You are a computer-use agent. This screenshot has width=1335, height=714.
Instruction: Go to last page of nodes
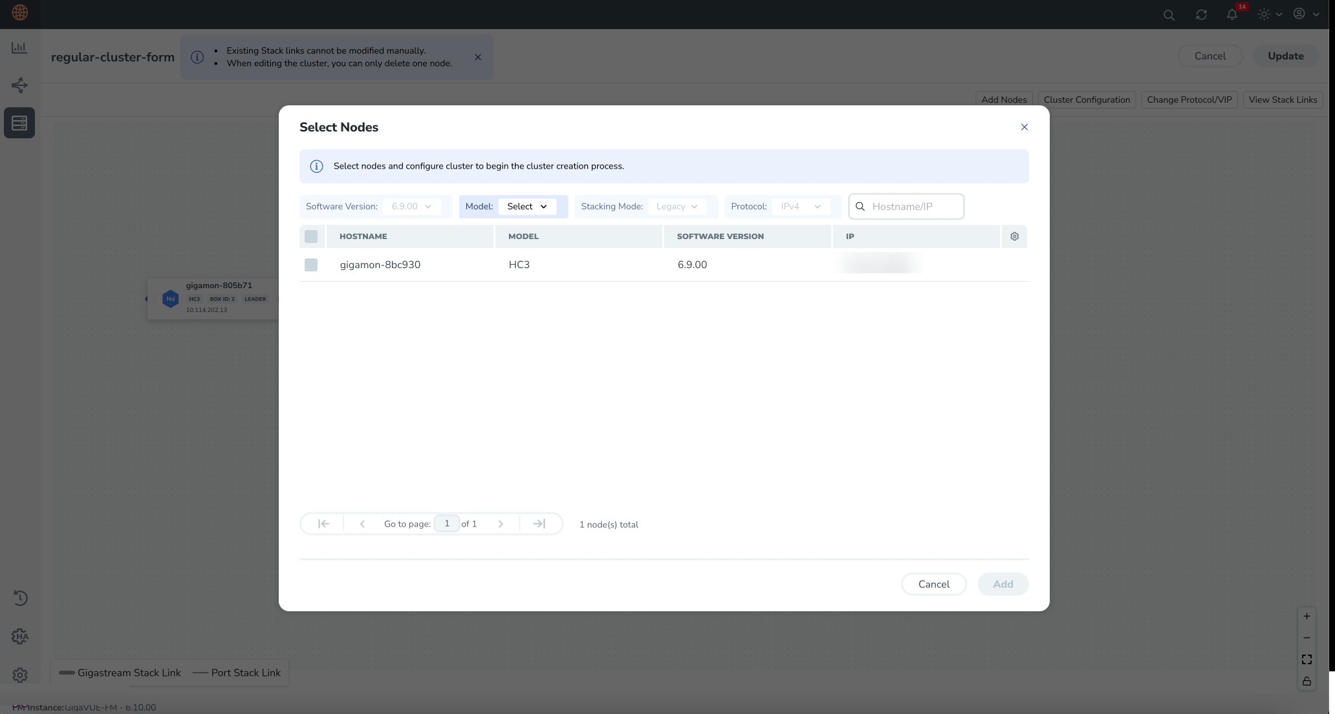click(539, 524)
